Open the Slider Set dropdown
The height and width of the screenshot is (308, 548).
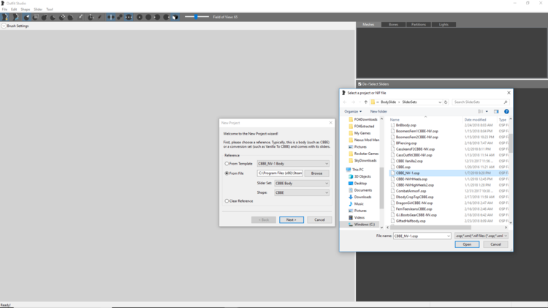(x=302, y=183)
